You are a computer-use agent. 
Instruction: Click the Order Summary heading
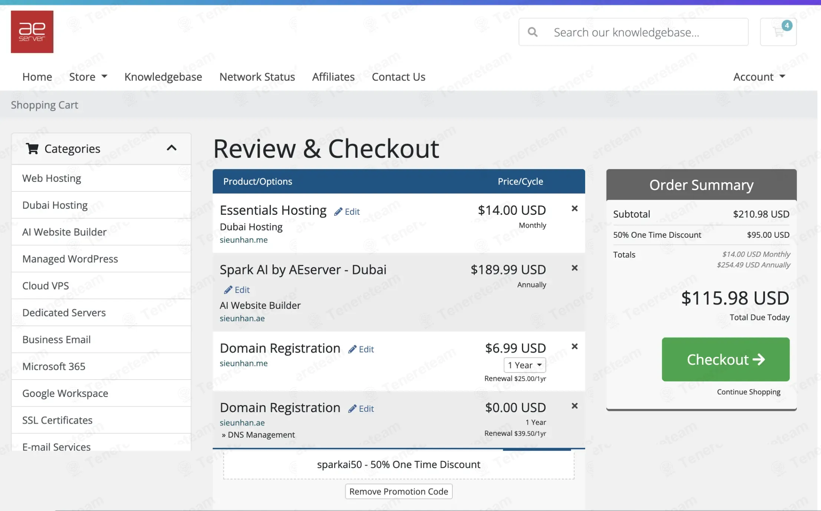click(701, 185)
